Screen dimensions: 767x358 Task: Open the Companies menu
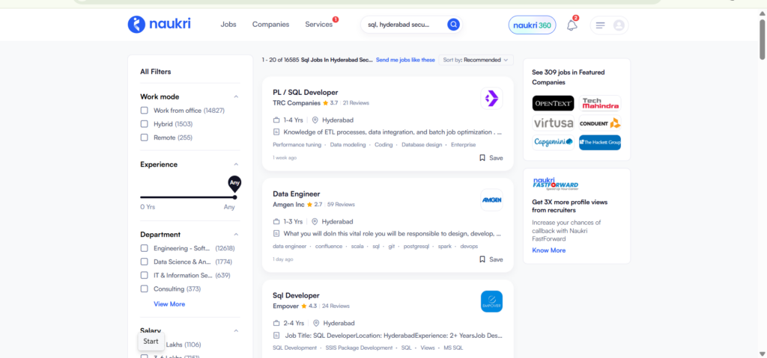click(270, 25)
